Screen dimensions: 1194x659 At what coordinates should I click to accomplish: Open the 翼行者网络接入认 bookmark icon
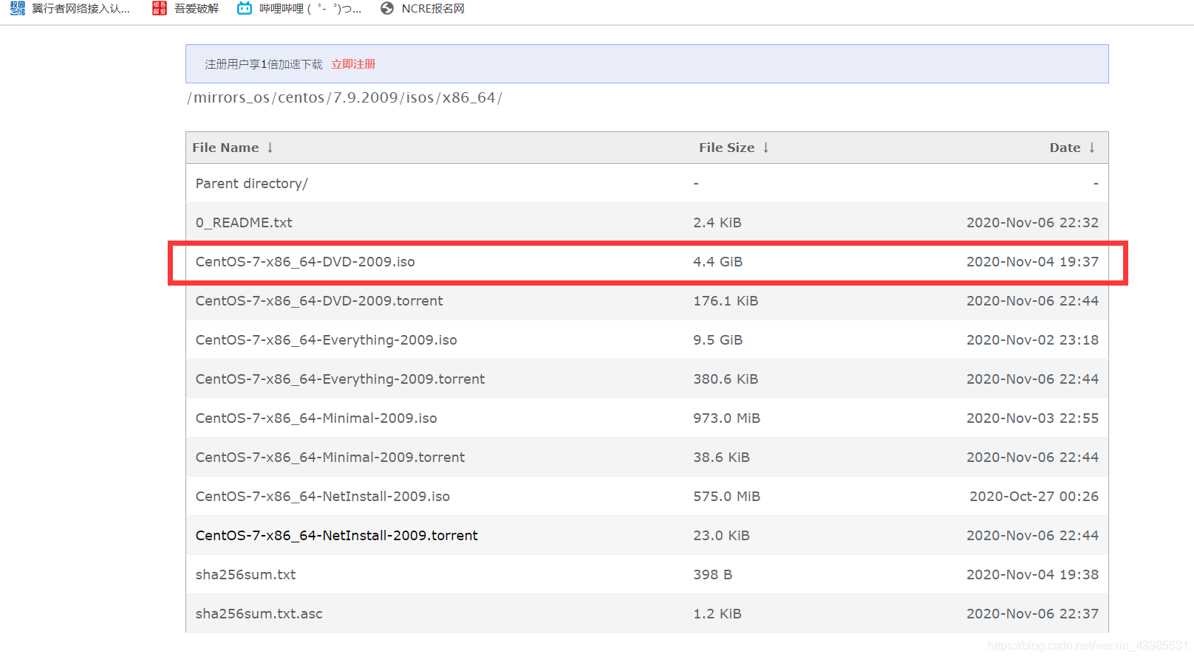(x=18, y=9)
